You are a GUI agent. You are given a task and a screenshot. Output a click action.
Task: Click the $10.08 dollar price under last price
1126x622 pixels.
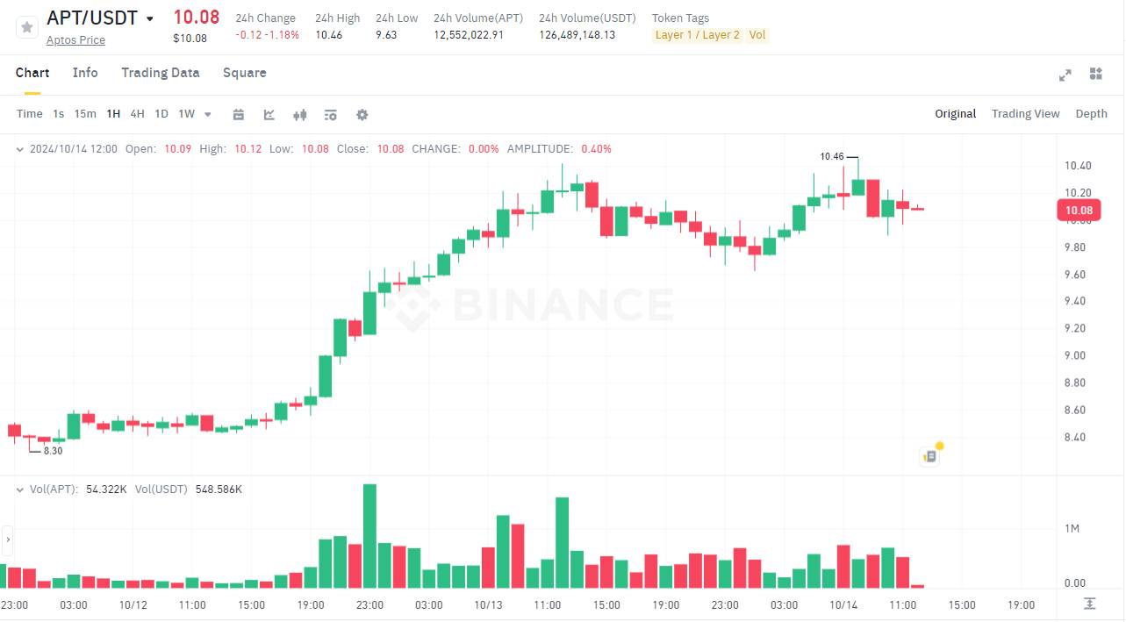(190, 38)
